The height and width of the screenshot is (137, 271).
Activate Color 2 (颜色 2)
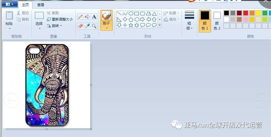point(217,21)
